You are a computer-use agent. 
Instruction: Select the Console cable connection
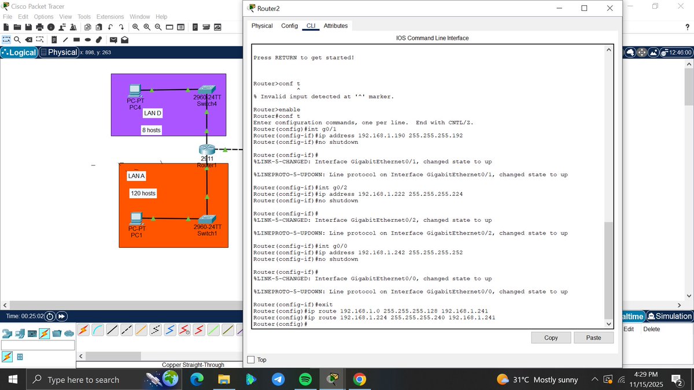tap(98, 329)
